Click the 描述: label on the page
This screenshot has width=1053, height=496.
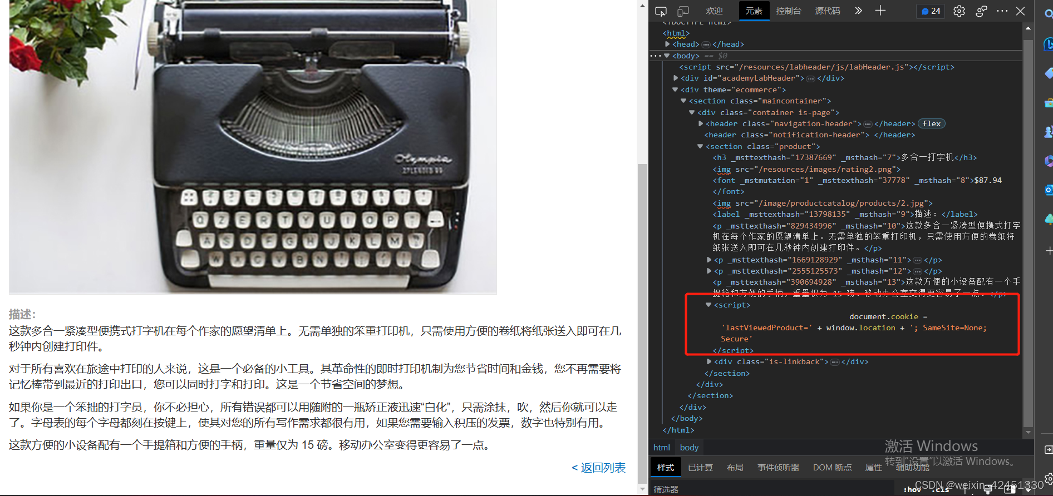[22, 314]
